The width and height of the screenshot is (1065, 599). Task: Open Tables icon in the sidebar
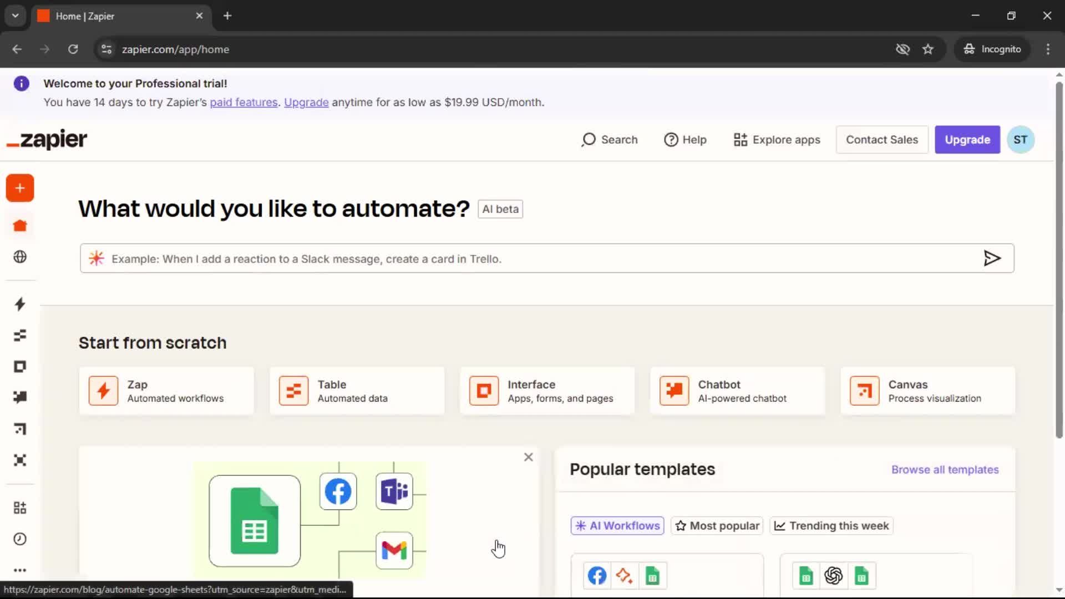click(x=20, y=336)
